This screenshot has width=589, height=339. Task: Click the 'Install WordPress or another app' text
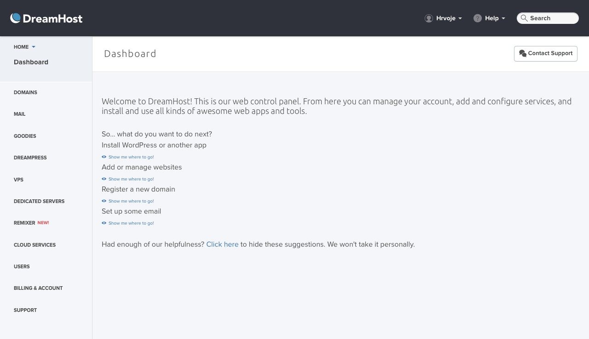click(x=154, y=145)
